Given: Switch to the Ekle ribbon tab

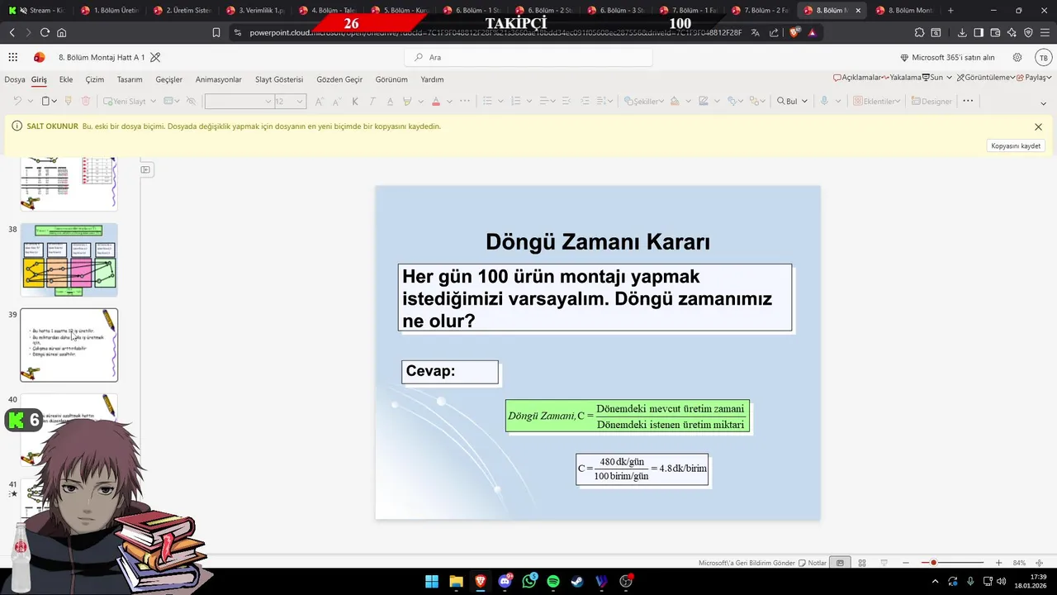Looking at the screenshot, I should 66,79.
